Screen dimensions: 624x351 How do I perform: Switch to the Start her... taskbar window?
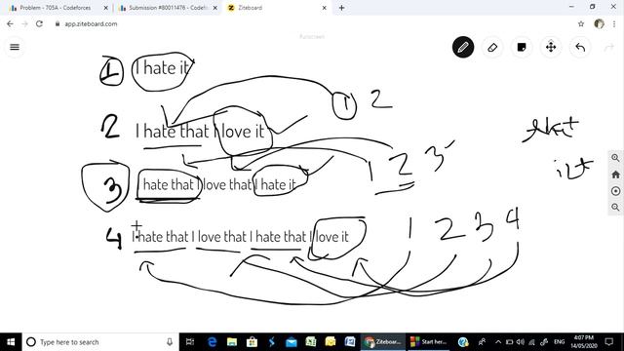[428, 342]
